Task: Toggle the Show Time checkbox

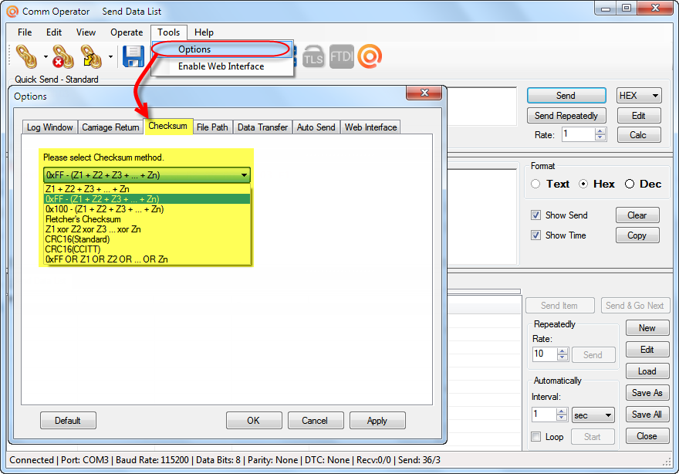Action: 536,235
